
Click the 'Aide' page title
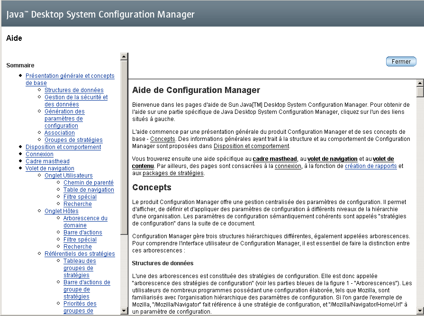(x=14, y=38)
